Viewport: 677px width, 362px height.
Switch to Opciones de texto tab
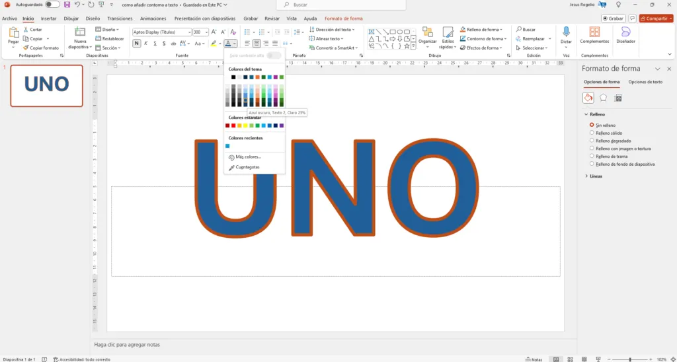coord(645,82)
